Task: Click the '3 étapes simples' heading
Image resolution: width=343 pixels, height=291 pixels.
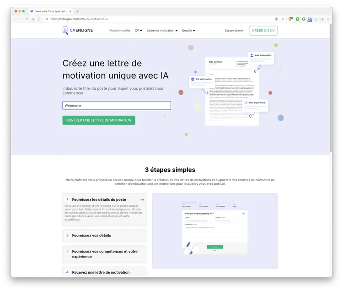Action: (170, 170)
